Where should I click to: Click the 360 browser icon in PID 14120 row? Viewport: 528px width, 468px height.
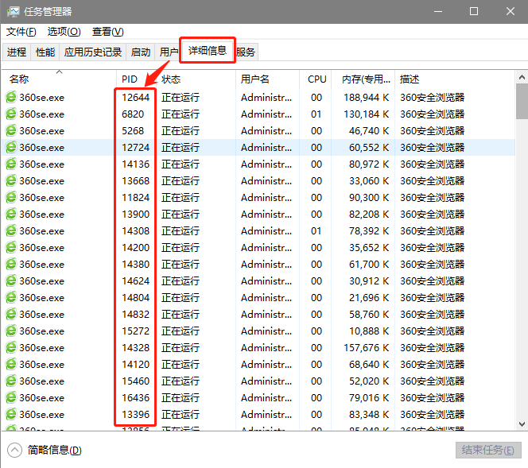click(11, 364)
